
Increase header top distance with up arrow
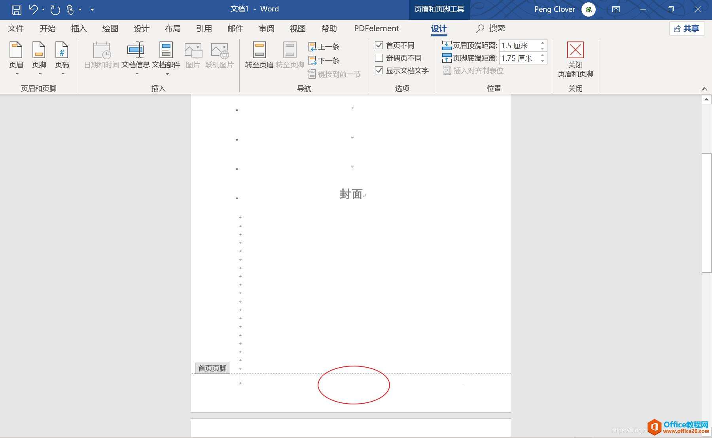click(x=543, y=43)
